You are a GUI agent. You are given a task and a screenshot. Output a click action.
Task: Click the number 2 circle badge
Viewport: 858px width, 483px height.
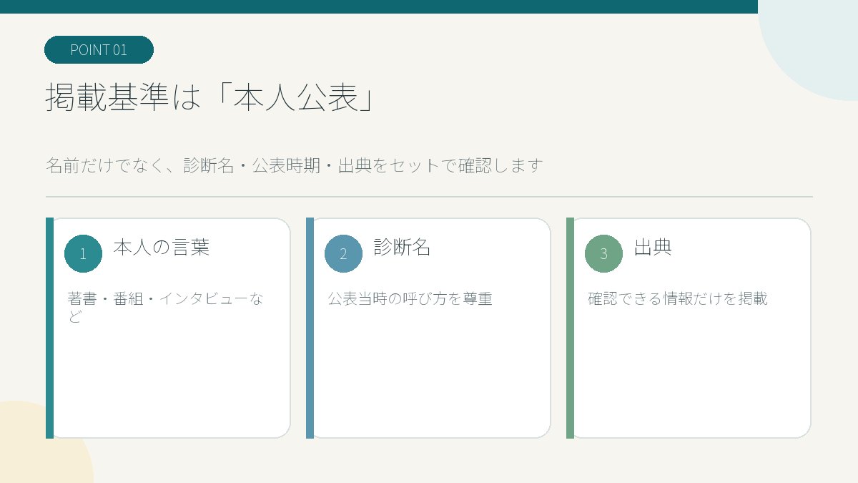click(343, 253)
